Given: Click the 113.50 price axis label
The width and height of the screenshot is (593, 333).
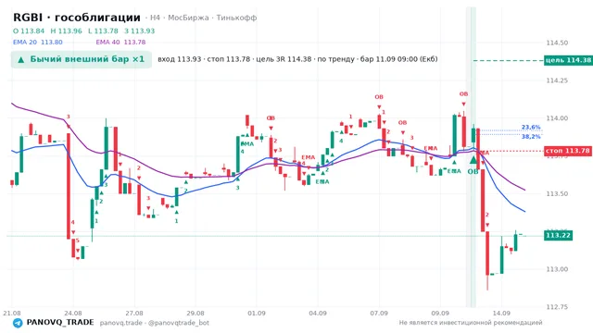Looking at the screenshot, I should coord(557,193).
